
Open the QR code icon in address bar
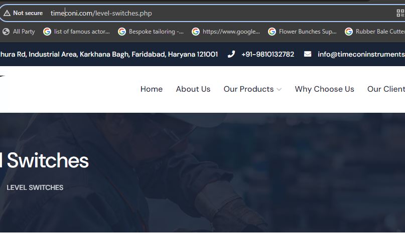point(400,13)
